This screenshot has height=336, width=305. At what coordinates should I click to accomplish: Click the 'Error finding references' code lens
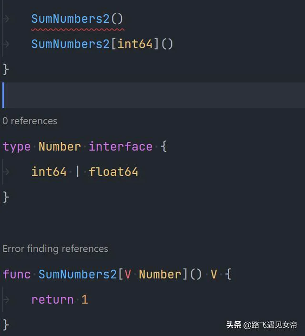(x=55, y=248)
